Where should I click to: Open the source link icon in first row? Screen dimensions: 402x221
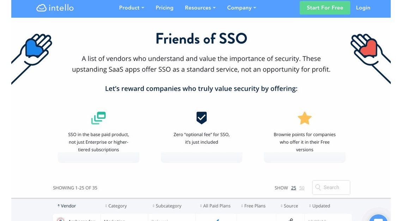(x=291, y=220)
